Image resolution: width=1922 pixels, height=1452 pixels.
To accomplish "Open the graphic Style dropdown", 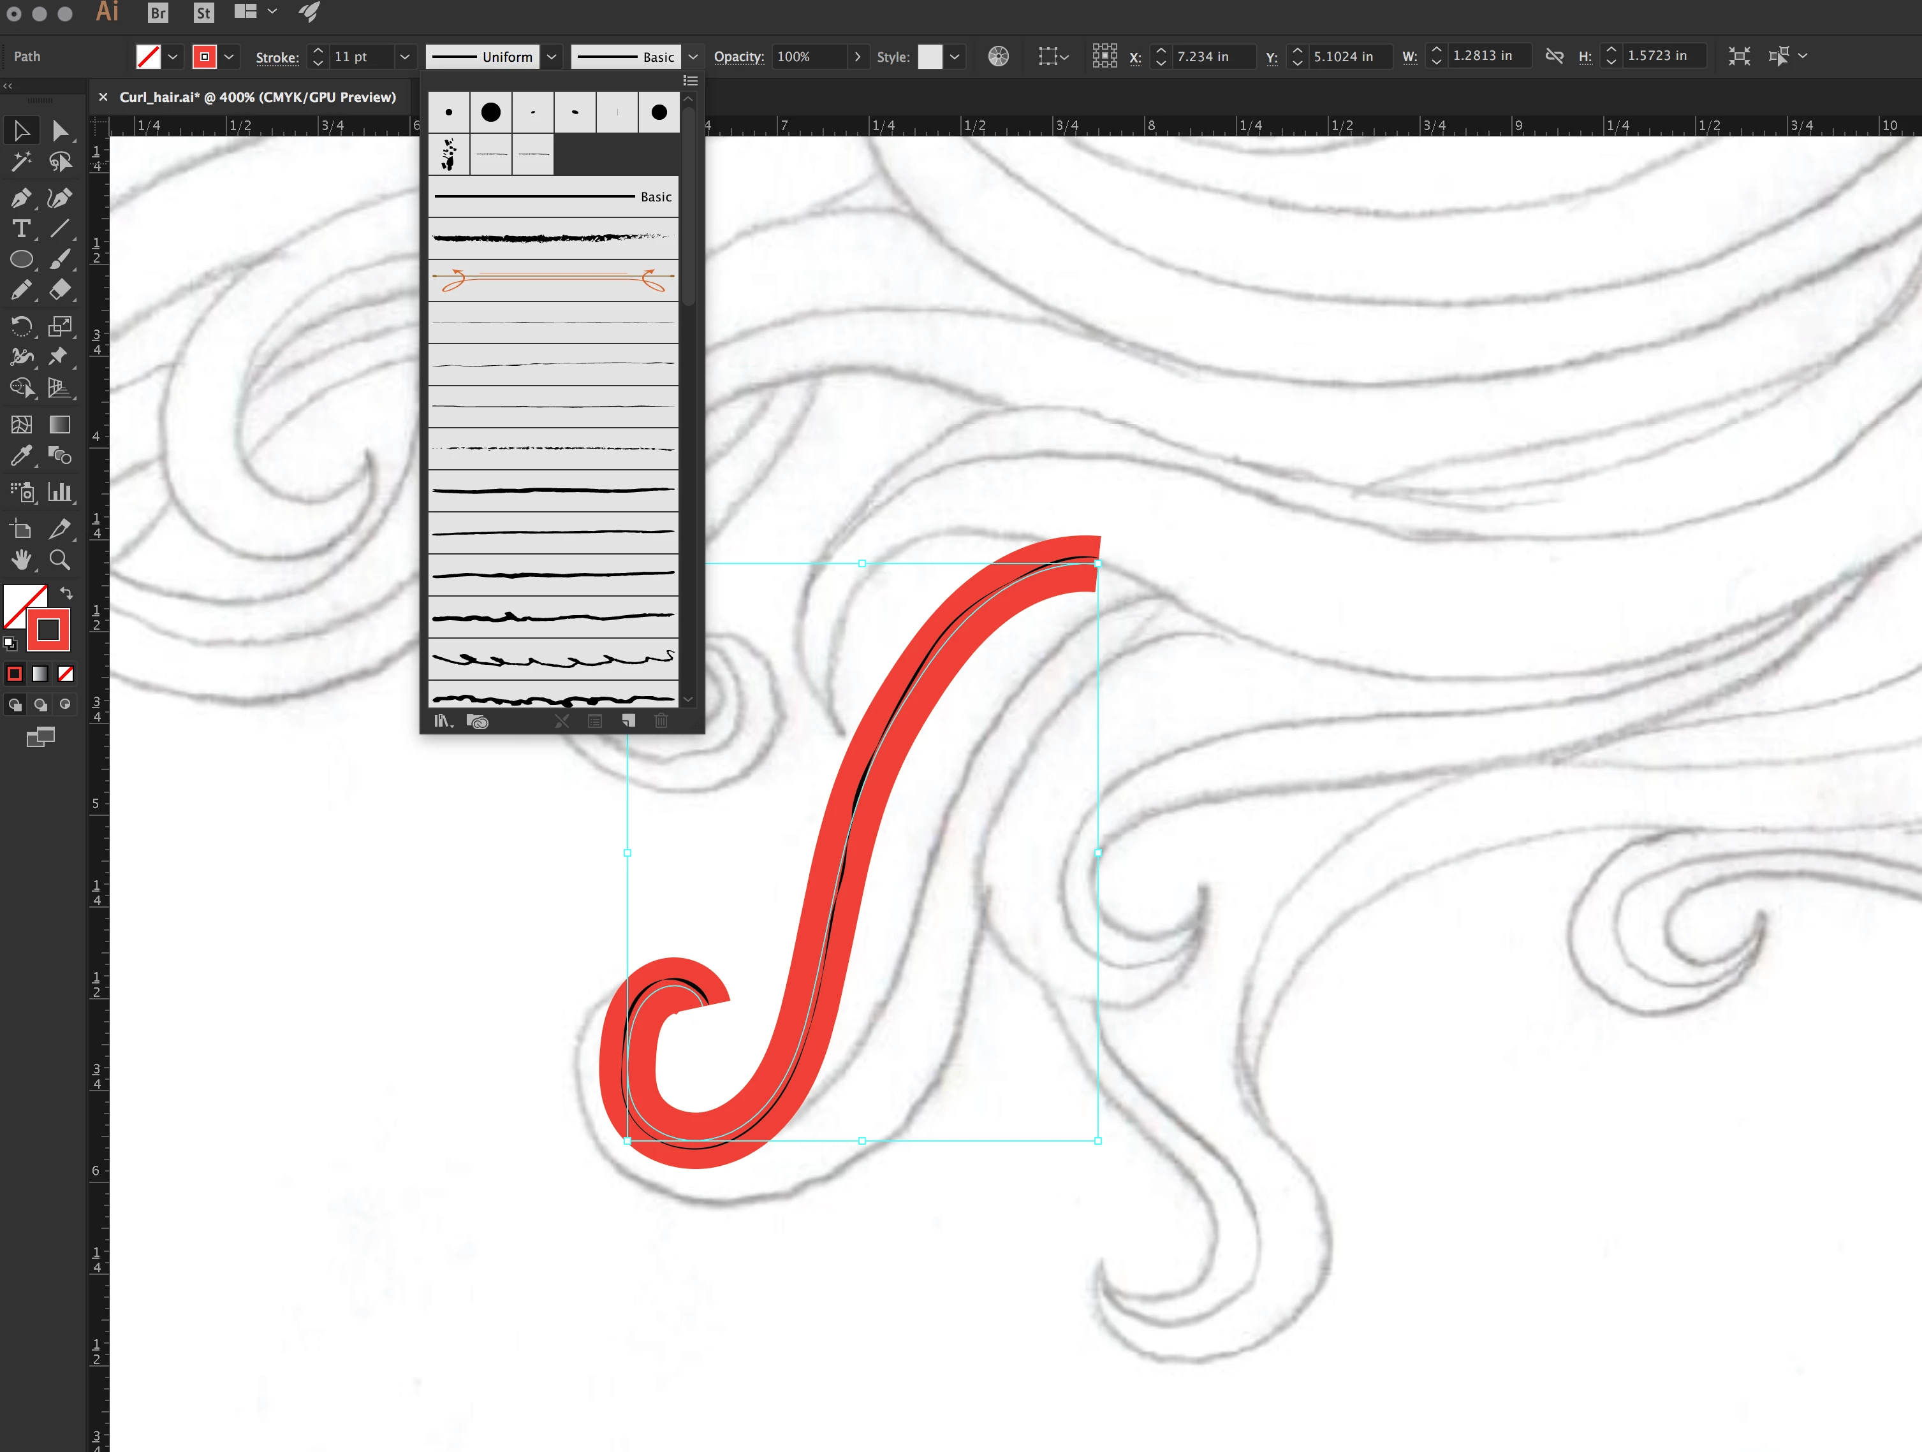I will click(x=955, y=57).
